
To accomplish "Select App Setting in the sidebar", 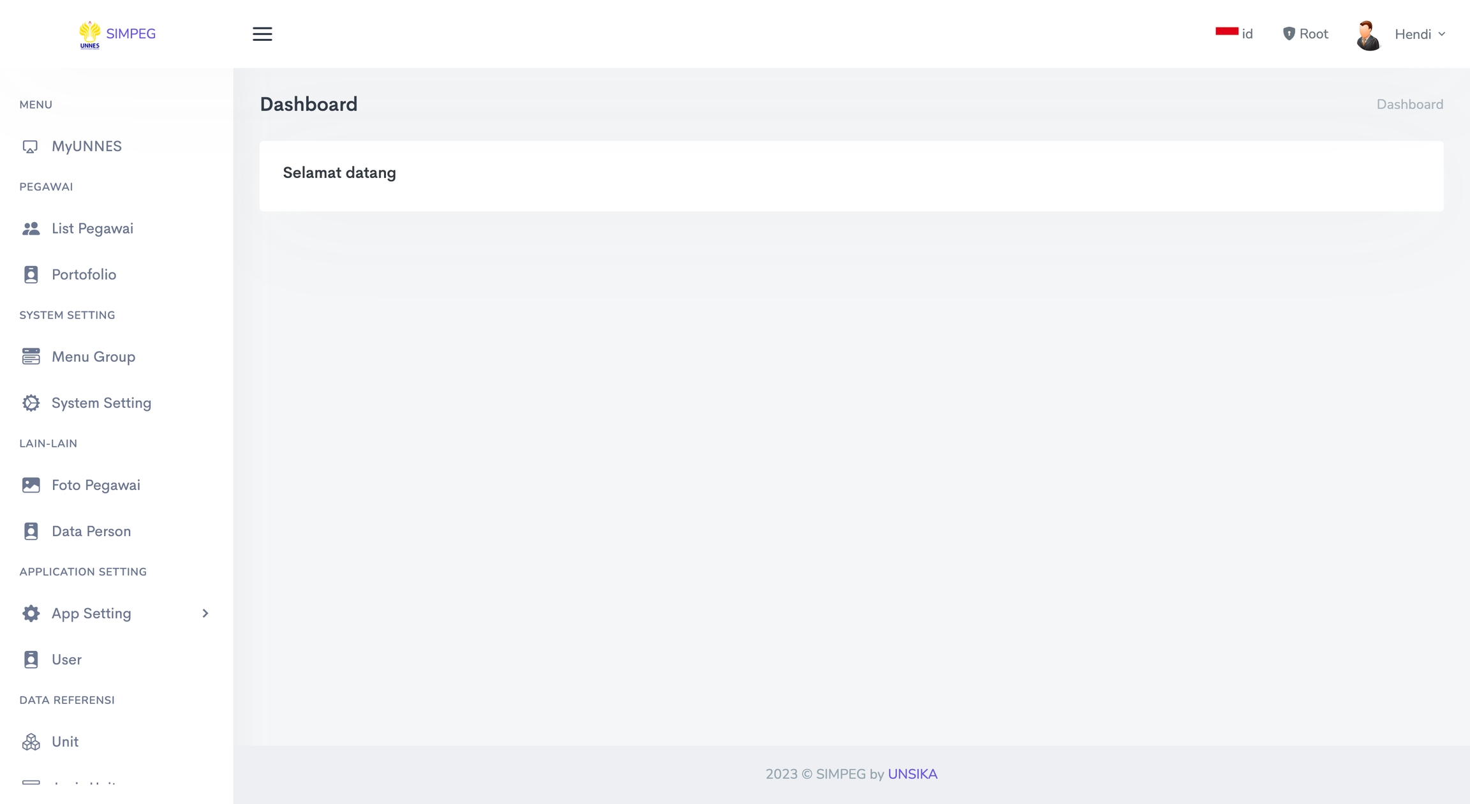I will 91,613.
